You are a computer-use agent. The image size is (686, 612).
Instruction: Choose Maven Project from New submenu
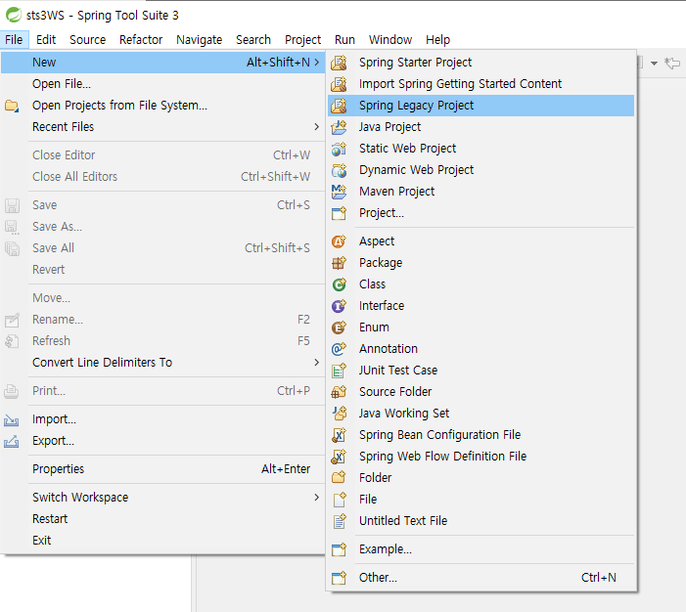click(x=480, y=192)
